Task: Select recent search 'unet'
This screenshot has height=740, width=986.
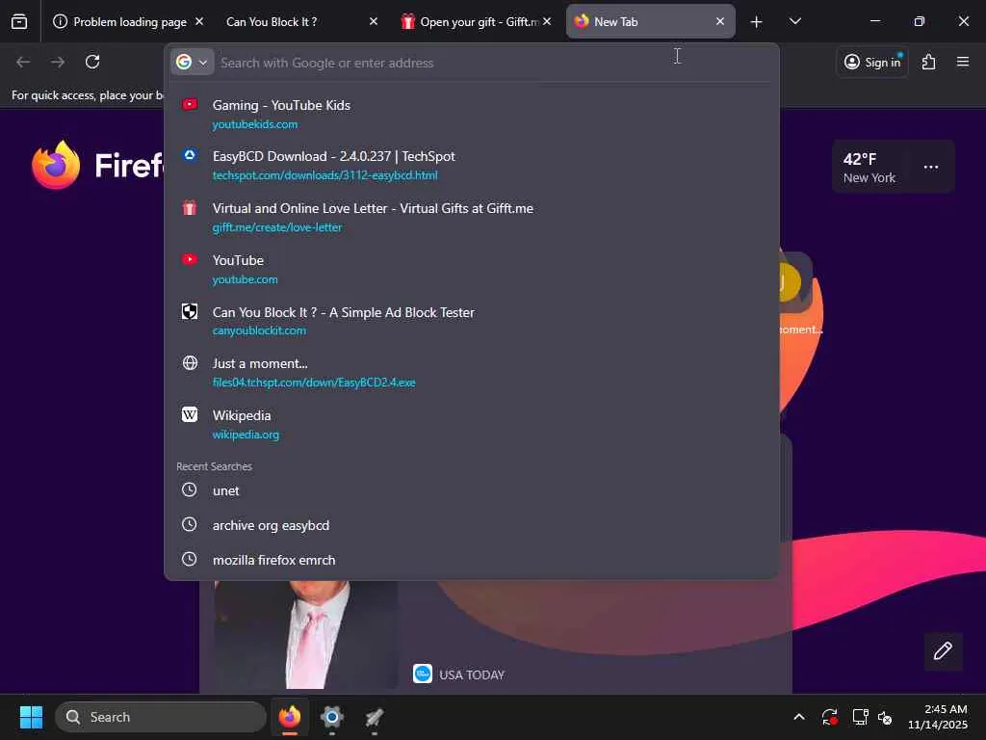Action: (472, 490)
